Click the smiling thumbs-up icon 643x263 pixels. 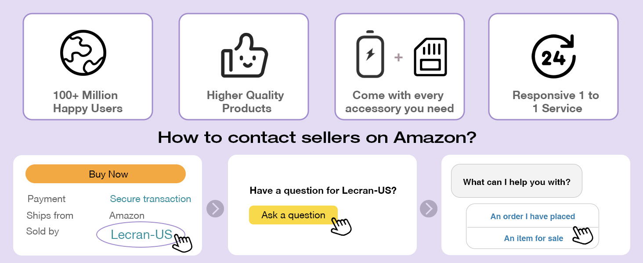(244, 57)
